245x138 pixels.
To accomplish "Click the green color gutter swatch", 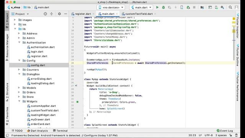I will (77, 102).
